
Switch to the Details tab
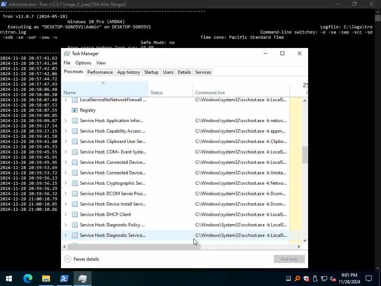(x=184, y=72)
